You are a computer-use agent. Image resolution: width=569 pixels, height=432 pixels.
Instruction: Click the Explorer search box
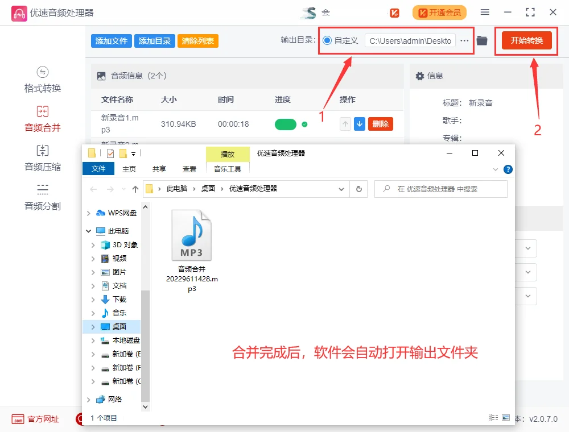440,189
